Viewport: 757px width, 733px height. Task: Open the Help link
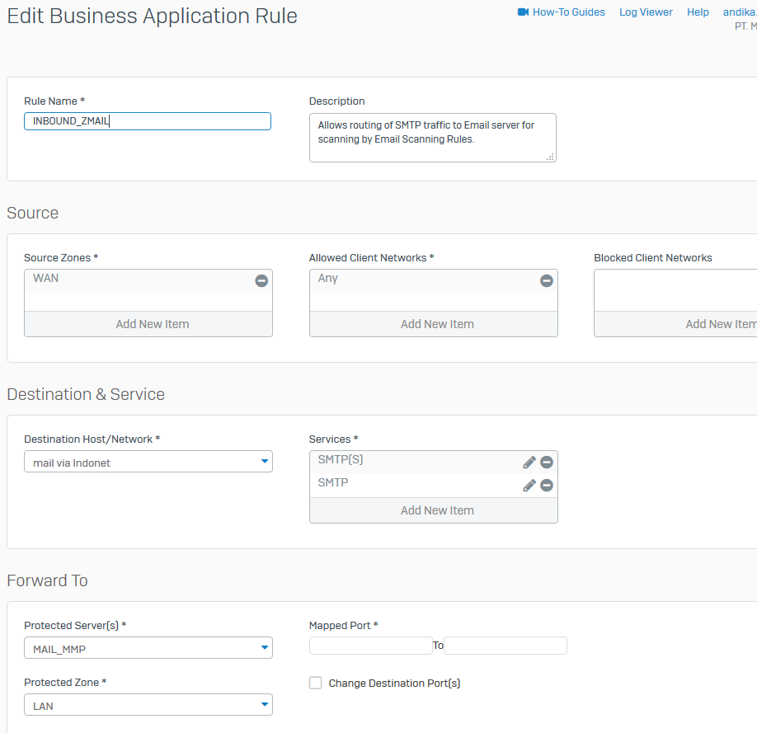(x=698, y=12)
